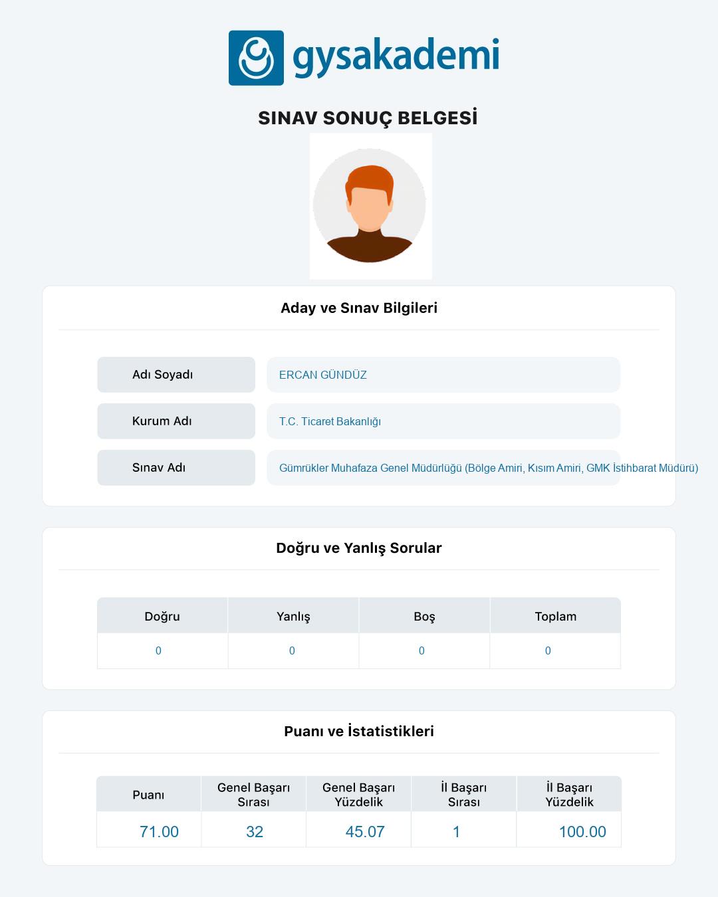Click the Toplam column header

(x=555, y=616)
